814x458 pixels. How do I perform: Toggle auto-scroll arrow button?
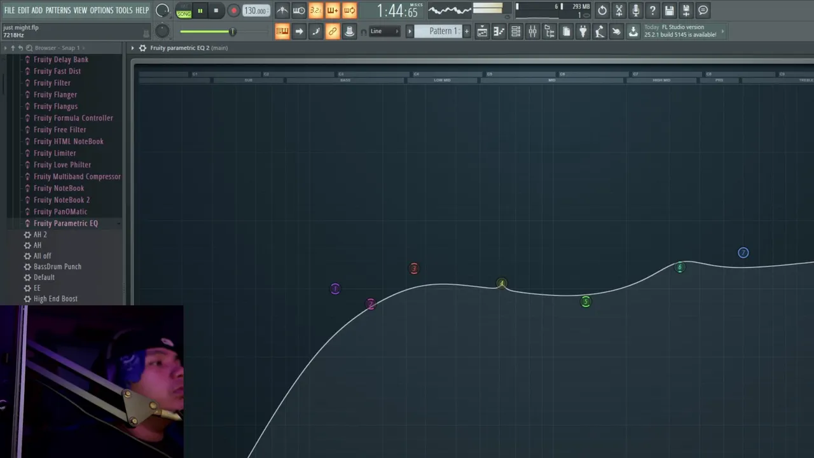pyautogui.click(x=299, y=31)
